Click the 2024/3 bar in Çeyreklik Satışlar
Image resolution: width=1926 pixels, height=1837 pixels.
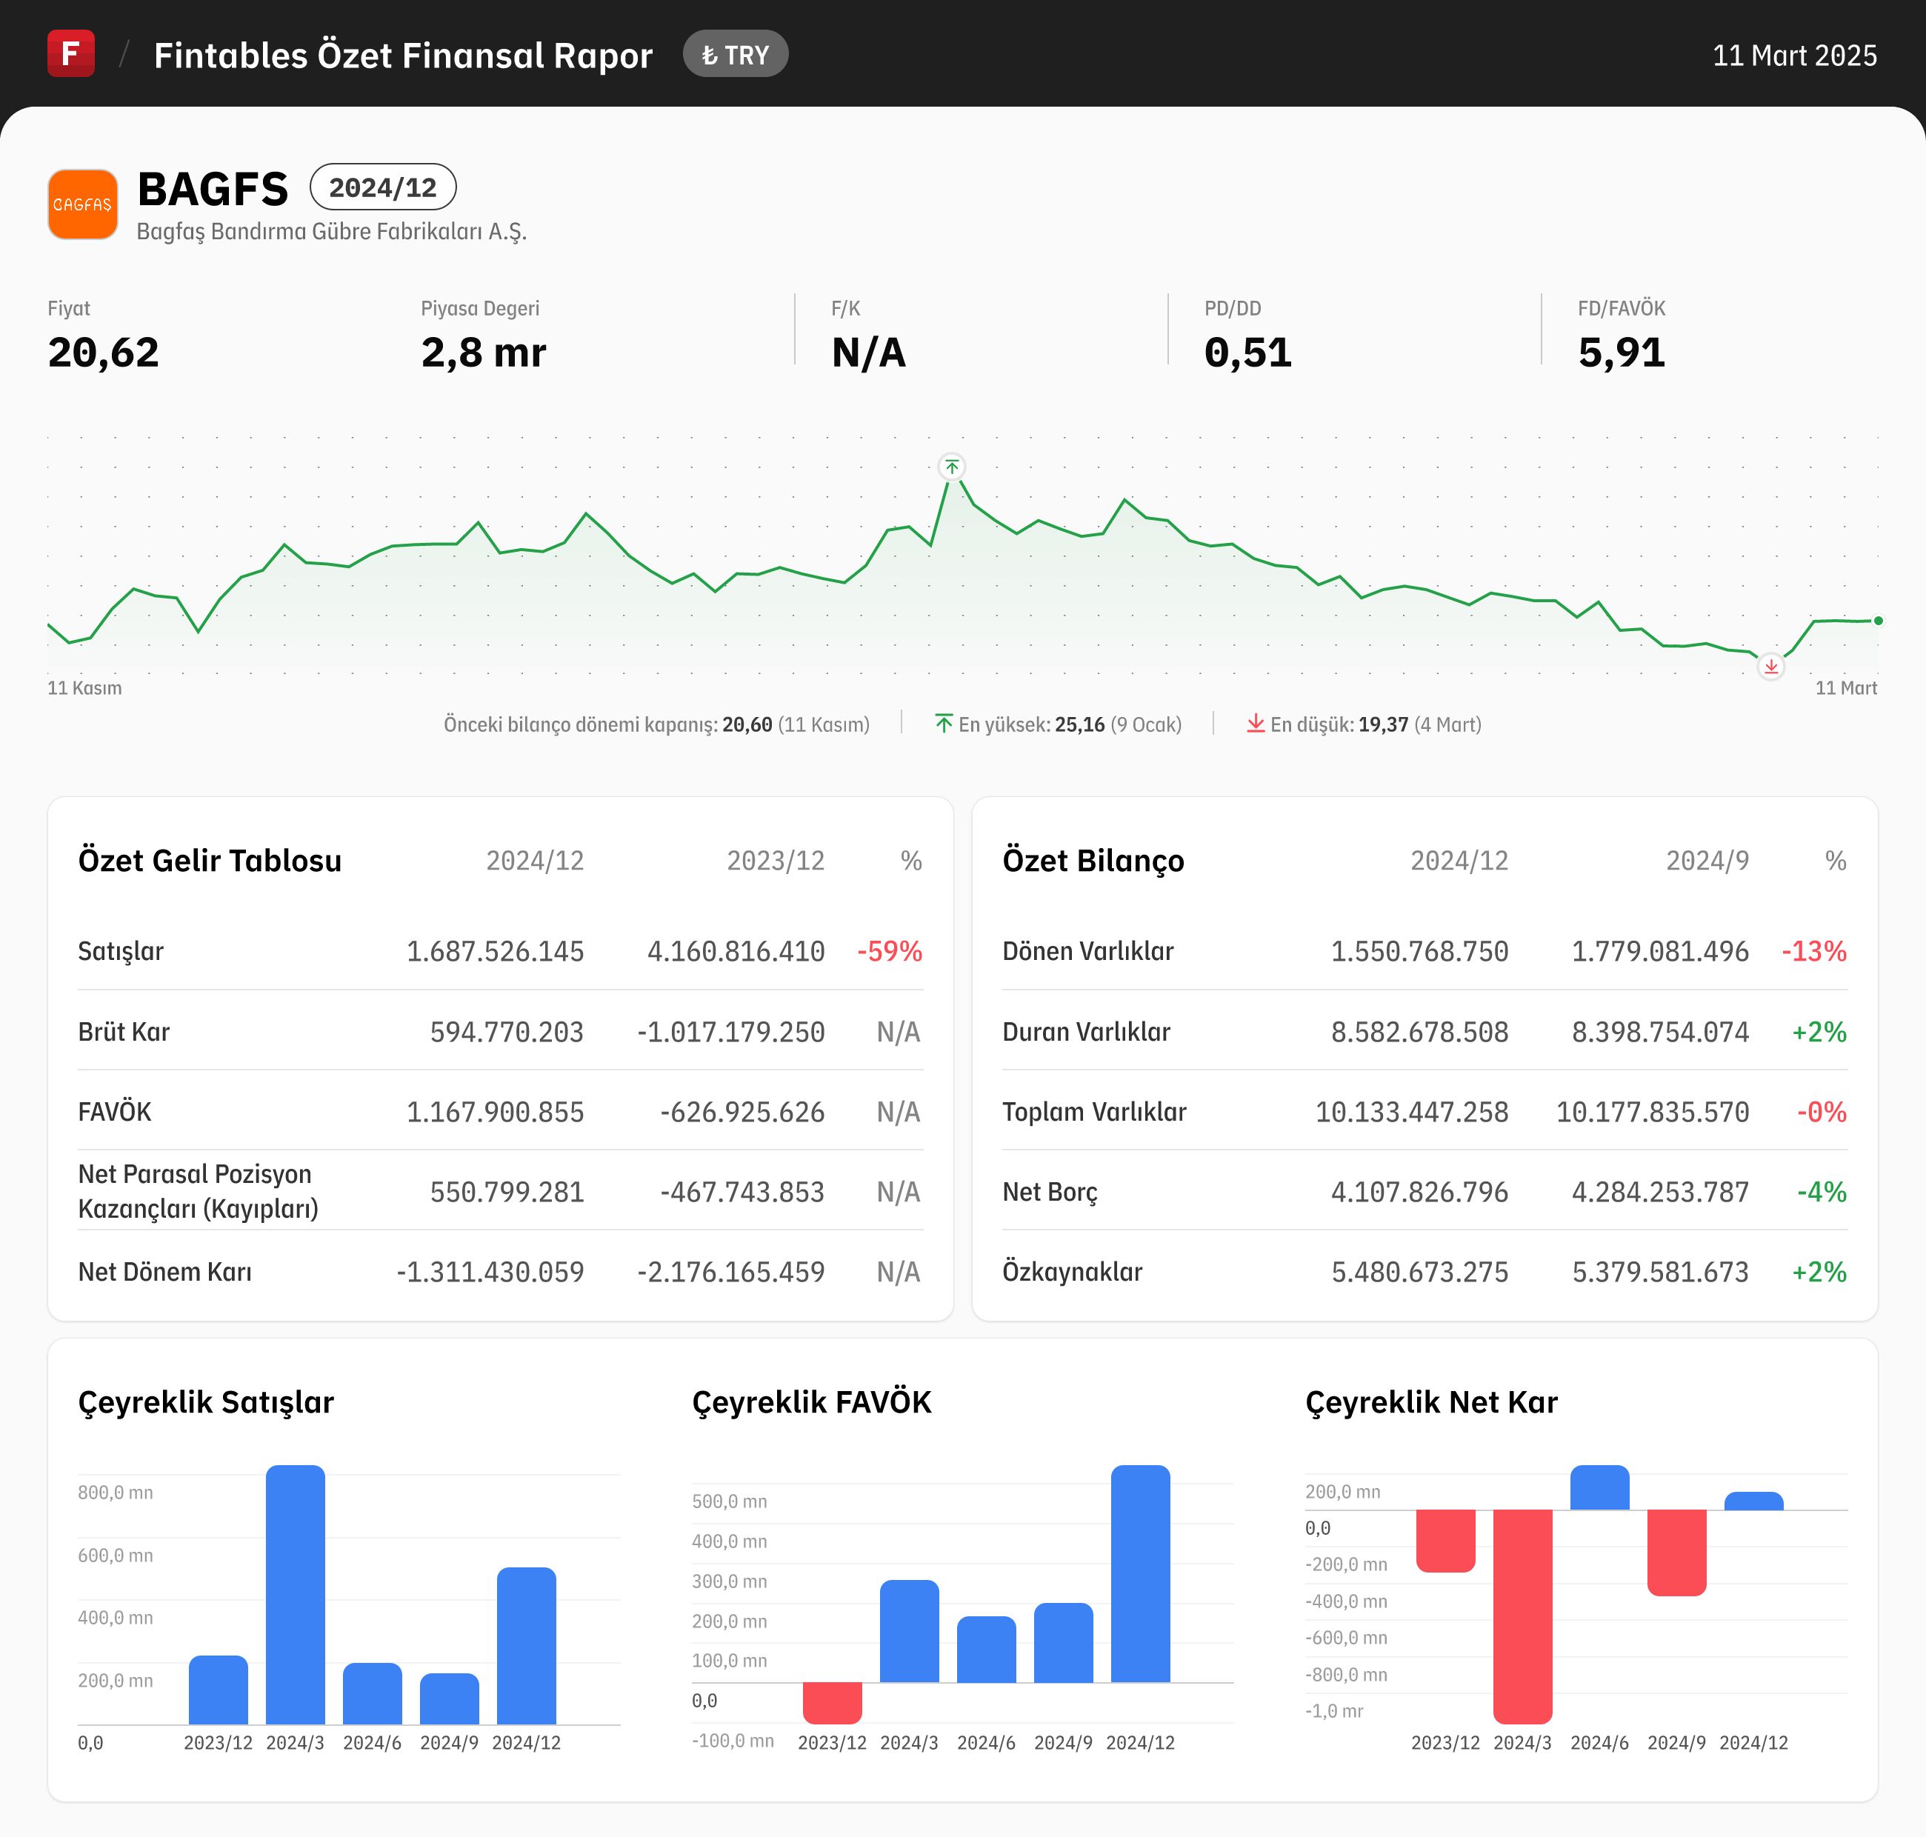(295, 1594)
